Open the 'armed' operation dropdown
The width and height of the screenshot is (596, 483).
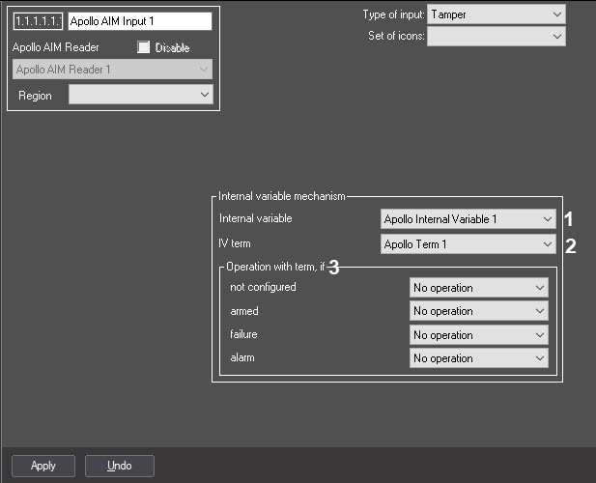[x=478, y=311]
